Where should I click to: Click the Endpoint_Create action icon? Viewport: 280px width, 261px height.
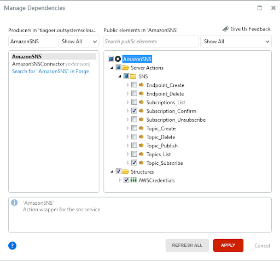(141, 85)
